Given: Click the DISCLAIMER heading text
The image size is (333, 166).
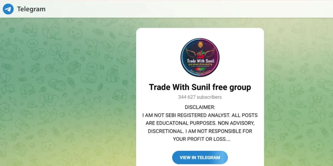Looking at the screenshot, I should (x=200, y=107).
